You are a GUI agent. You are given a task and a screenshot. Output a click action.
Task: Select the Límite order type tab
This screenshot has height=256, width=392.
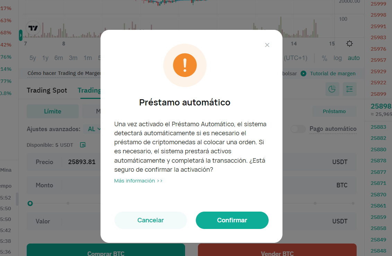(52, 111)
